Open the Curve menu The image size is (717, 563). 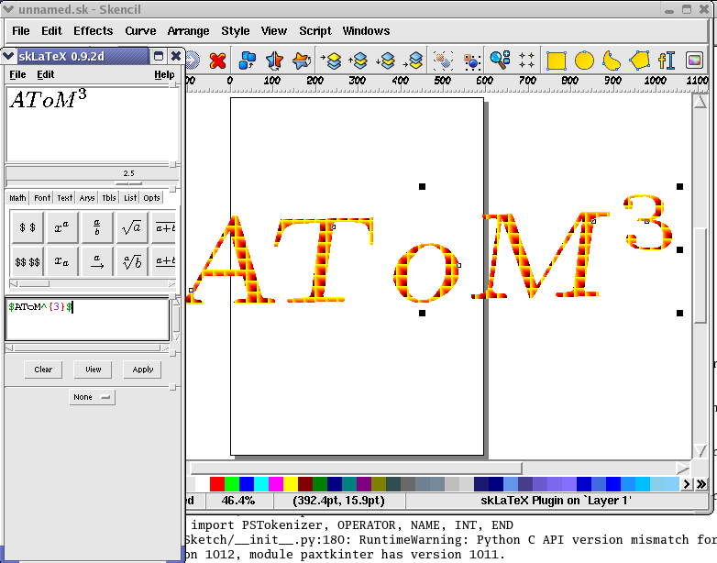point(140,30)
